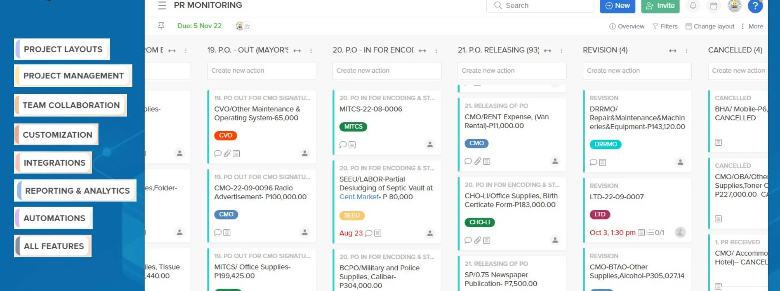Image resolution: width=780 pixels, height=291 pixels.
Task: Click the green Invite button
Action: [x=660, y=6]
